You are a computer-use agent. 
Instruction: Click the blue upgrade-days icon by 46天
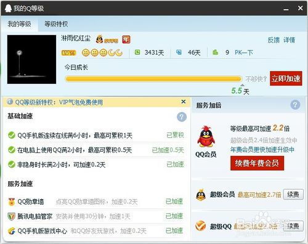pyautogui.click(x=179, y=52)
